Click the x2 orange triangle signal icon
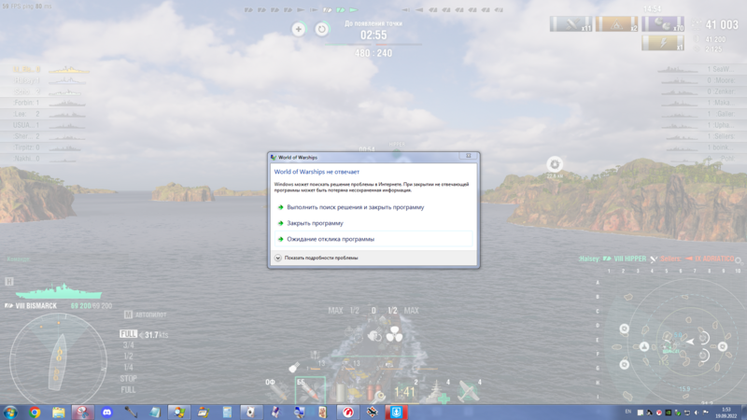 pyautogui.click(x=616, y=24)
